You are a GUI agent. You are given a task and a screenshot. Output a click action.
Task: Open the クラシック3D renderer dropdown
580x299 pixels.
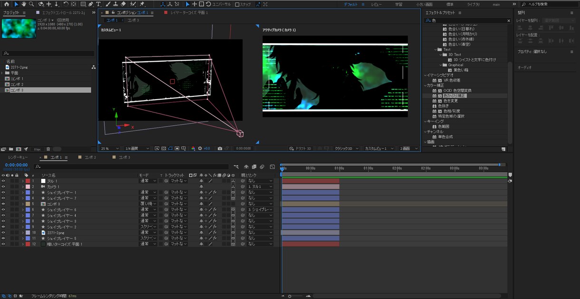(346, 149)
